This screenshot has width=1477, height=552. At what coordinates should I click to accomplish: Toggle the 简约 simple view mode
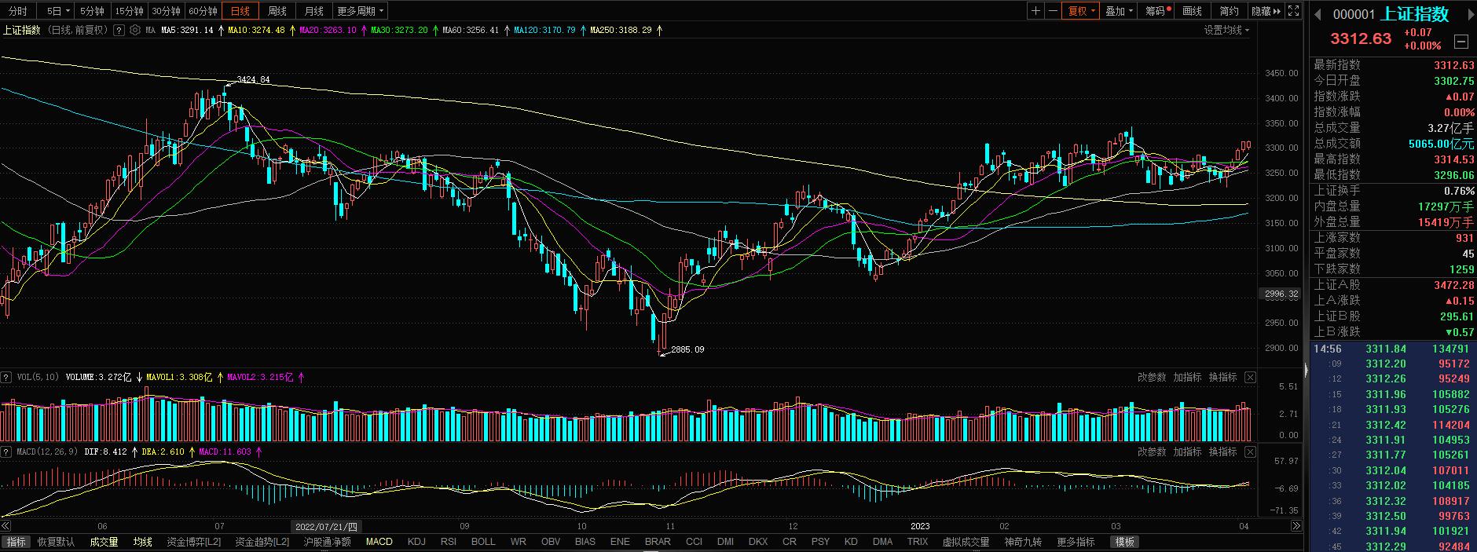coord(1229,11)
